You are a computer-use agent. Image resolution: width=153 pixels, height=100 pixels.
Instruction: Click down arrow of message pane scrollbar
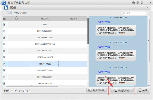click(x=149, y=86)
